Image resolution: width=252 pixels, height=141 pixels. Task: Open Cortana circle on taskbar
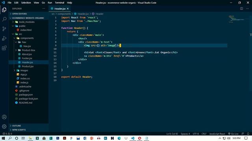pyautogui.click(x=17, y=138)
